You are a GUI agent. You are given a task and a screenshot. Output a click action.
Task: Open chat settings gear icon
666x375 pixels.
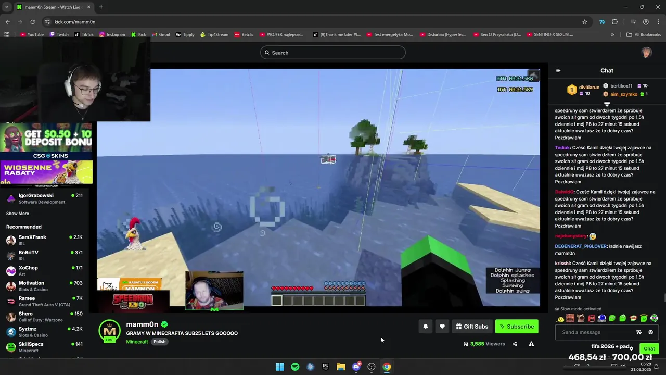[632, 348]
